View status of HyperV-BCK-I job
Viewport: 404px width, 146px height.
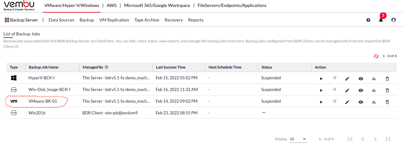click(x=361, y=79)
